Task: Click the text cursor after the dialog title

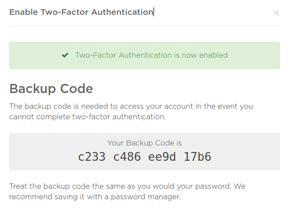Action: pyautogui.click(x=154, y=12)
